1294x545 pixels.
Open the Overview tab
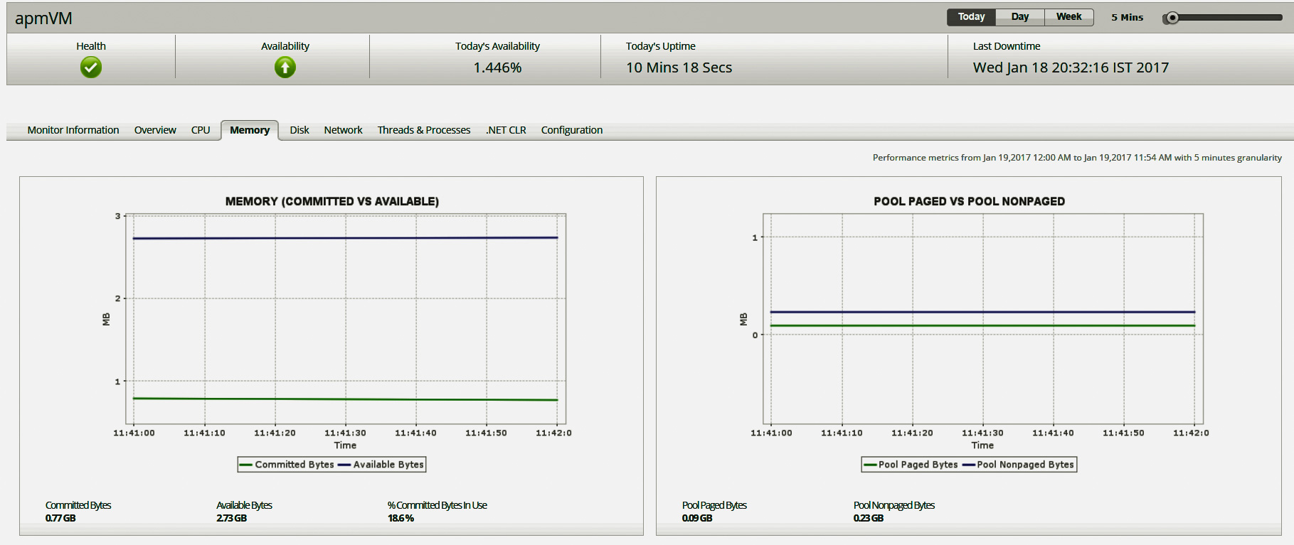pos(155,130)
